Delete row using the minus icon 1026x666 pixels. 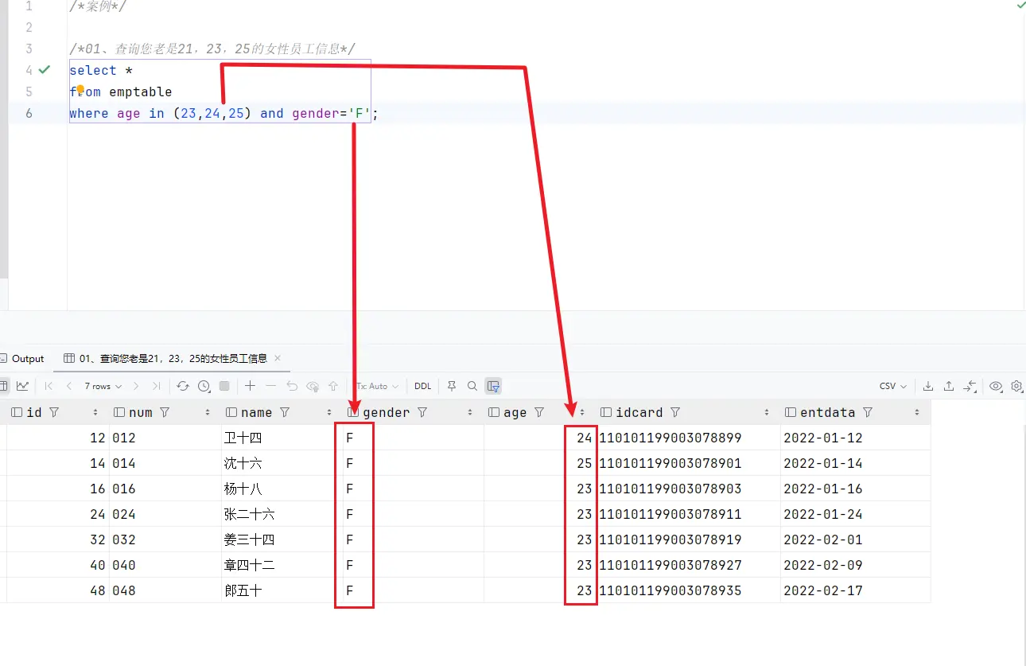[270, 386]
